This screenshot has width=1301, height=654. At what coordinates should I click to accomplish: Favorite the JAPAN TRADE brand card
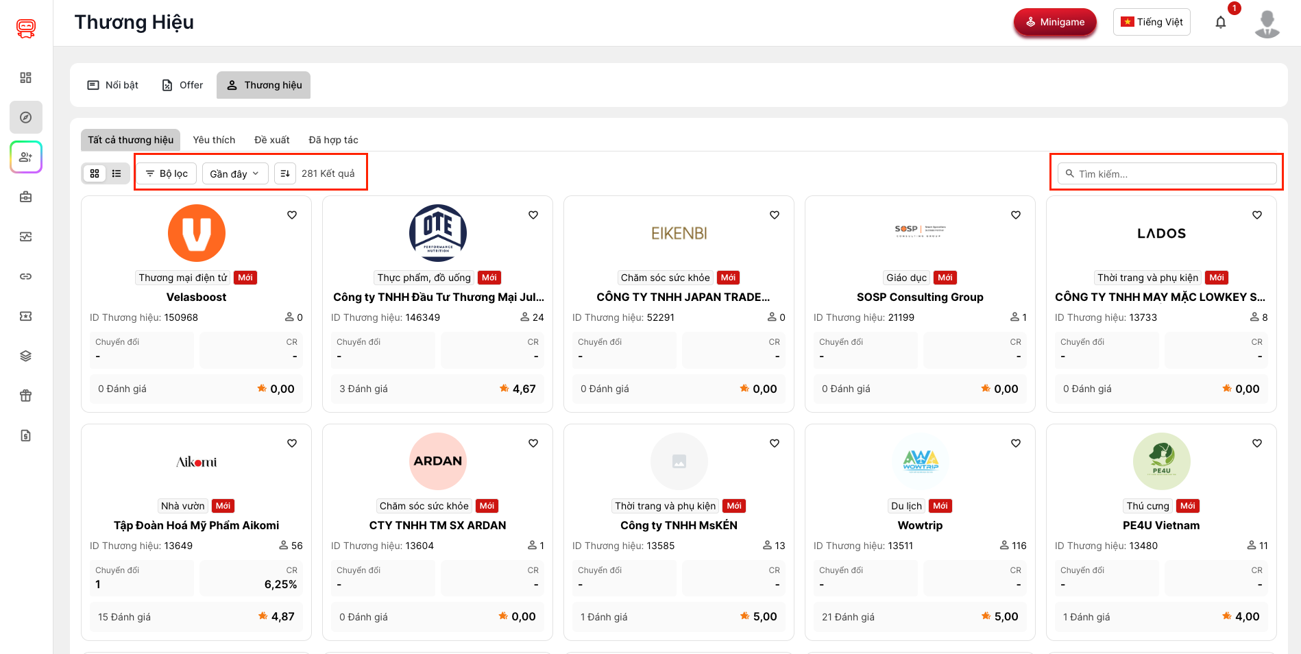click(775, 215)
